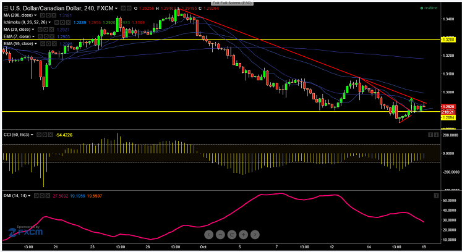The width and height of the screenshot is (462, 252).
Task: Remove the Ichimoku indicator
Action: point(68,22)
